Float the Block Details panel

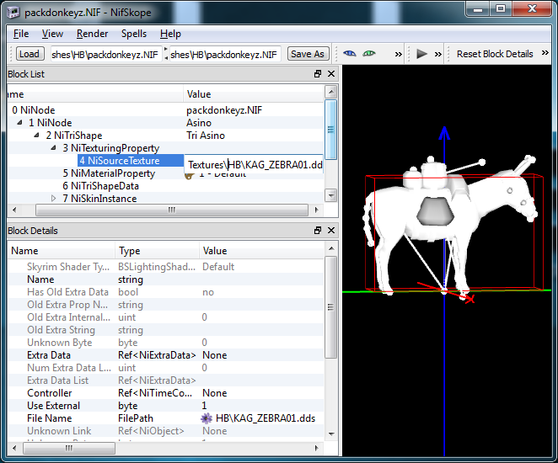point(318,231)
